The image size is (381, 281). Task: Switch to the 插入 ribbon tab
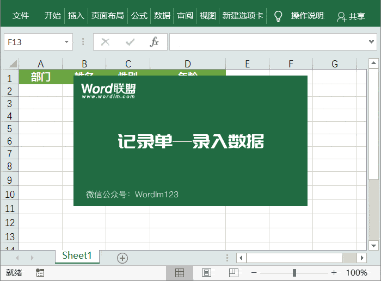[x=76, y=16]
